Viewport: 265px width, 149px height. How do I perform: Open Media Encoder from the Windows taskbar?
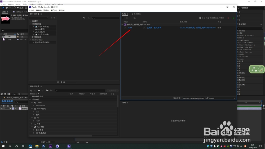[x=69, y=146]
